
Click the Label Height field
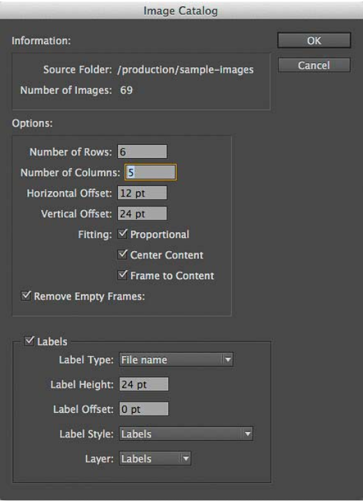[144, 384]
